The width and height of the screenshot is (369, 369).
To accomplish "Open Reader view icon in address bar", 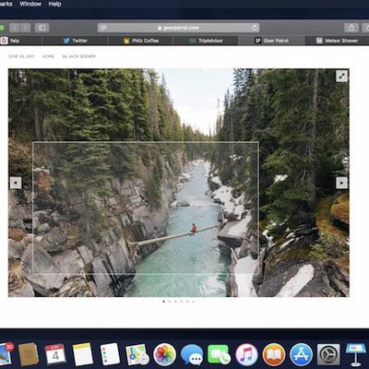I will tap(103, 28).
